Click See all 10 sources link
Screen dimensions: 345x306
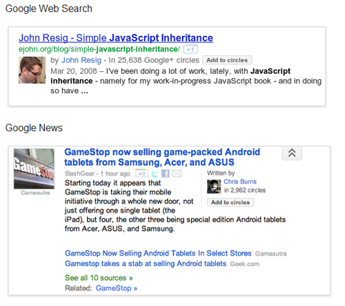pyautogui.click(x=99, y=278)
